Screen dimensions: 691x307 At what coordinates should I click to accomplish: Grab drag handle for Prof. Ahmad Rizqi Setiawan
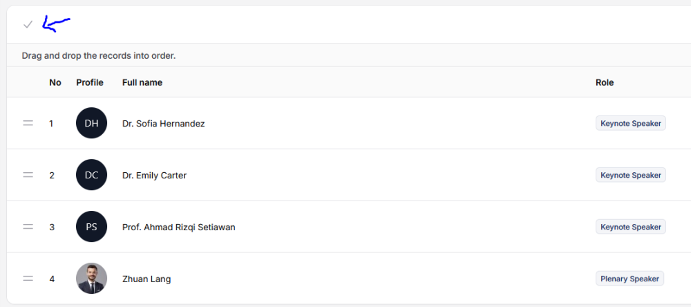pos(28,227)
